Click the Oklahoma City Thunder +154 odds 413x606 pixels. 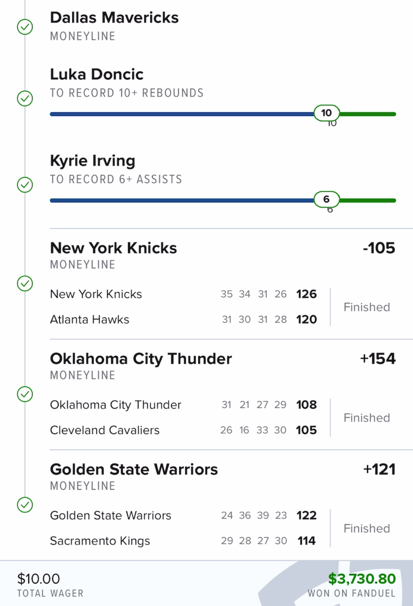pyautogui.click(x=378, y=359)
